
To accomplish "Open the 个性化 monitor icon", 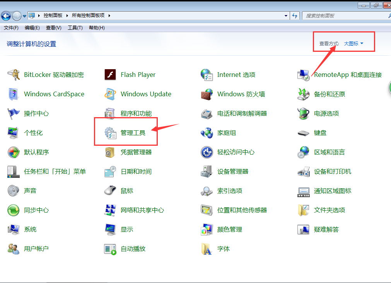I will click(14, 133).
